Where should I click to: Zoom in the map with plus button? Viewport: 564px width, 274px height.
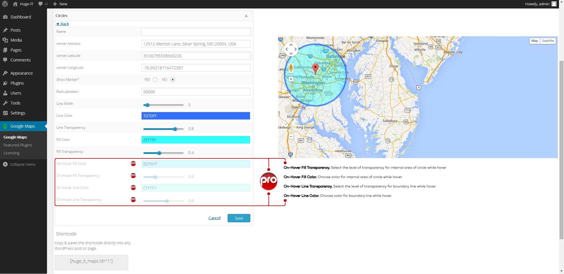(291, 79)
